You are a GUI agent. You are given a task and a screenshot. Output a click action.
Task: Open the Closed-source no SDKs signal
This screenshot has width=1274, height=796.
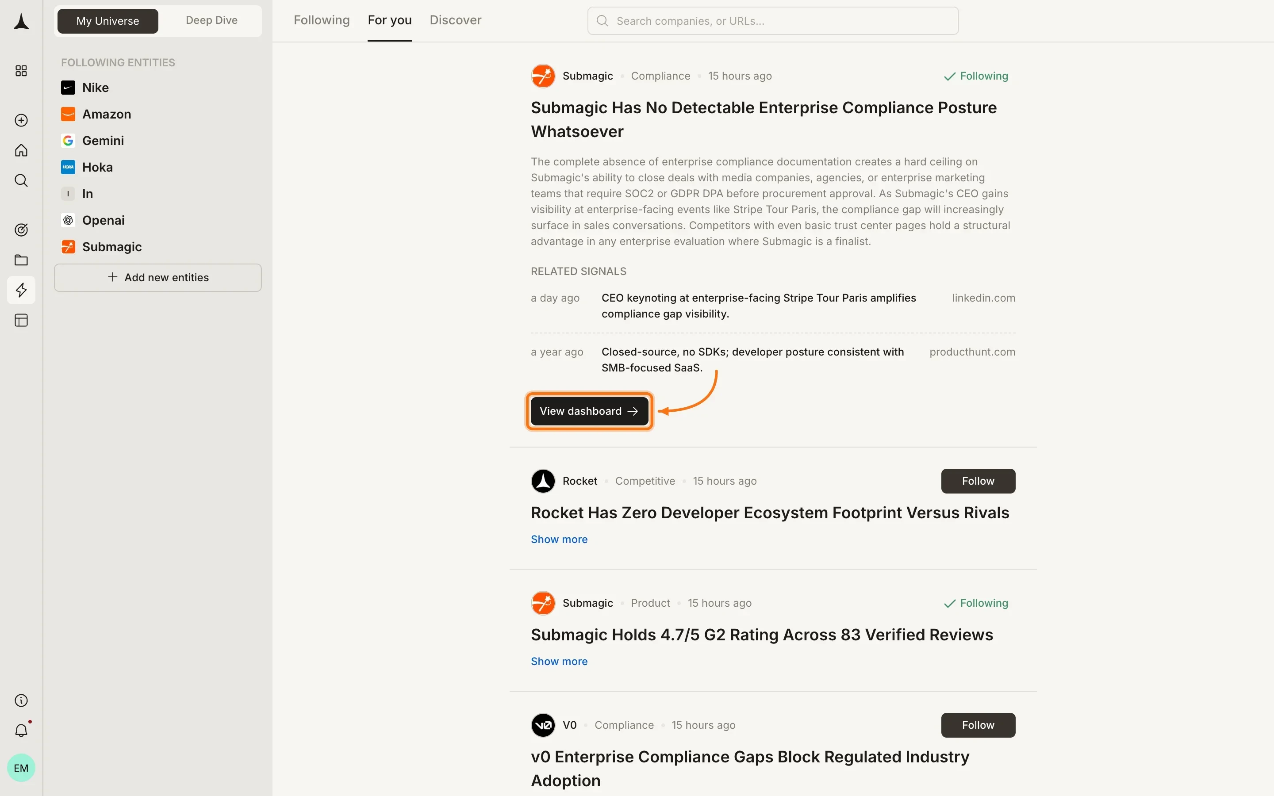[x=753, y=360]
